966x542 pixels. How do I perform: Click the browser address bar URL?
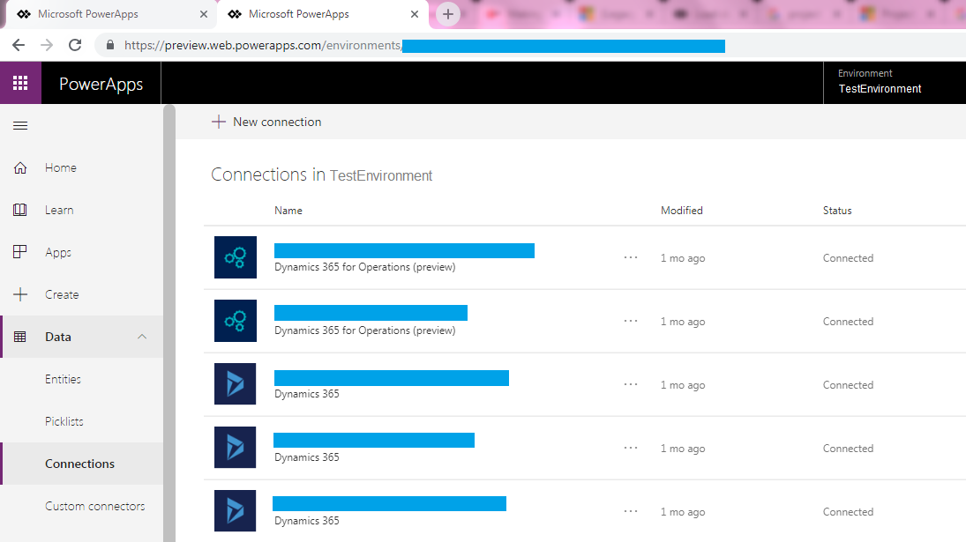tap(424, 45)
